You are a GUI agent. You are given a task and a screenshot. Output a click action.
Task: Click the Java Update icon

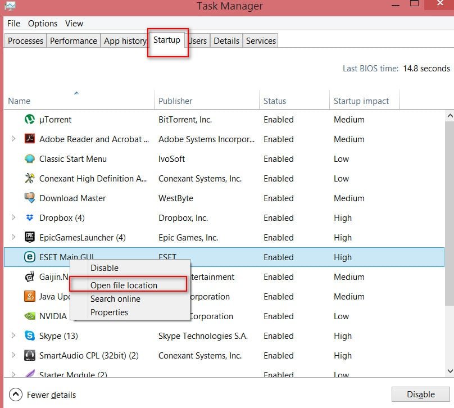click(30, 297)
